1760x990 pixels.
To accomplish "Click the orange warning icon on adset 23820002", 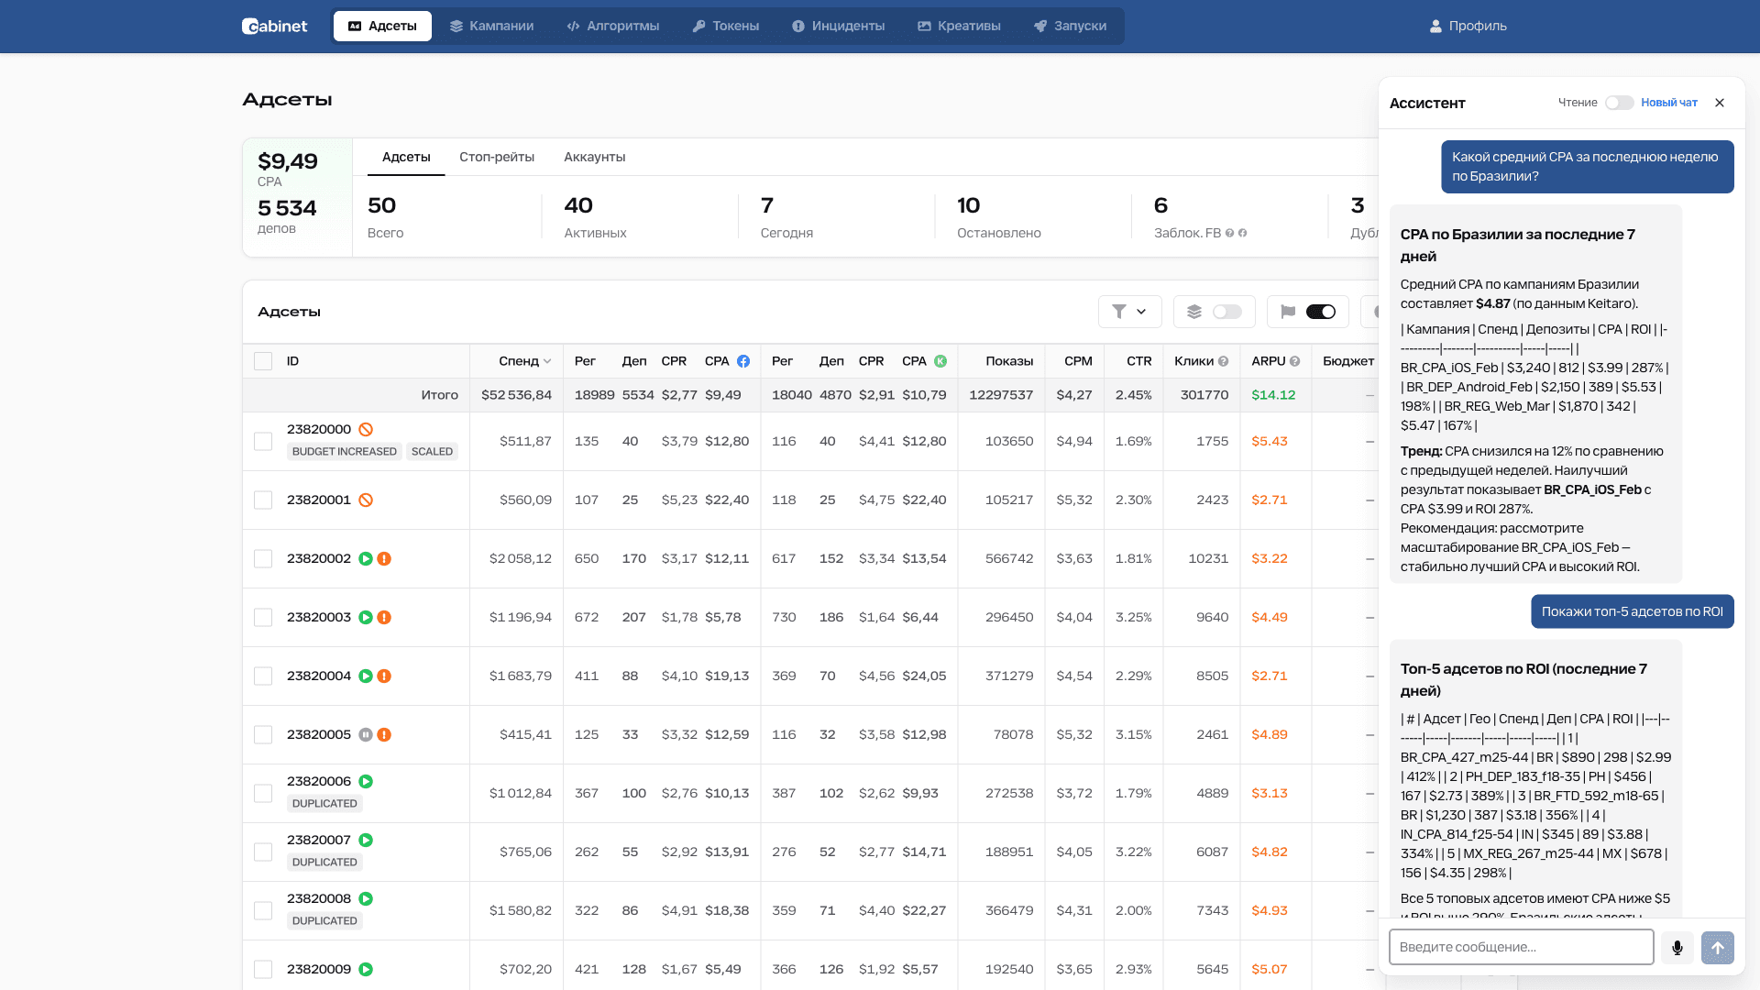I will 384,558.
